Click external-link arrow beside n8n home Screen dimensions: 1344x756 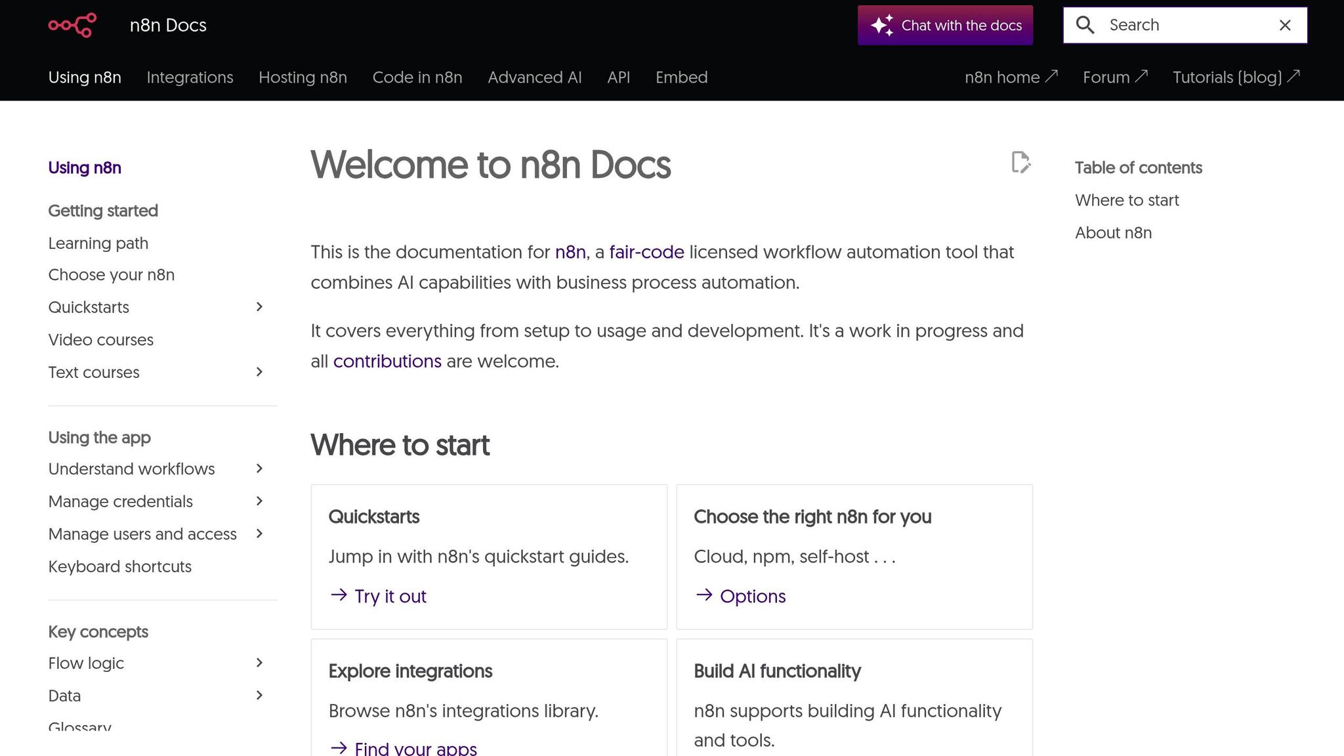click(1051, 76)
